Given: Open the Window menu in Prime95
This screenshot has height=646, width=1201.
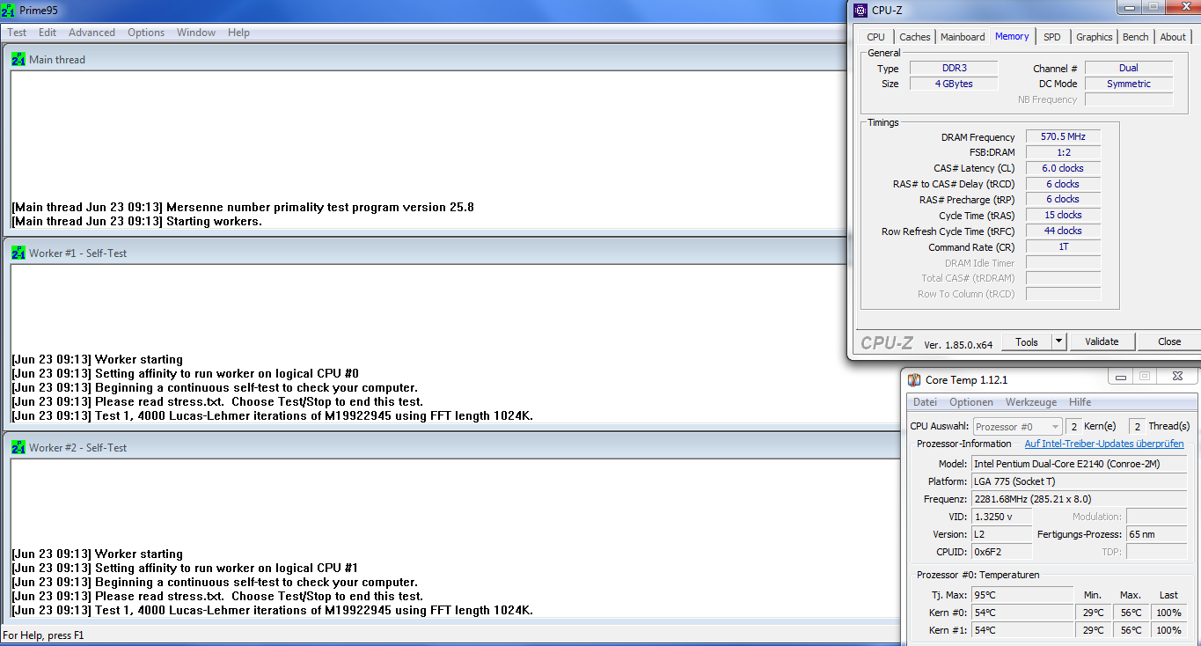Looking at the screenshot, I should [196, 33].
